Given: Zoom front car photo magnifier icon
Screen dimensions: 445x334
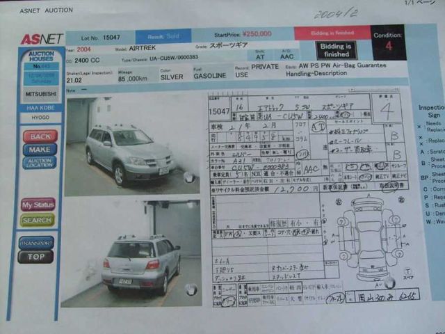Looking at the screenshot, I should click(x=188, y=177).
